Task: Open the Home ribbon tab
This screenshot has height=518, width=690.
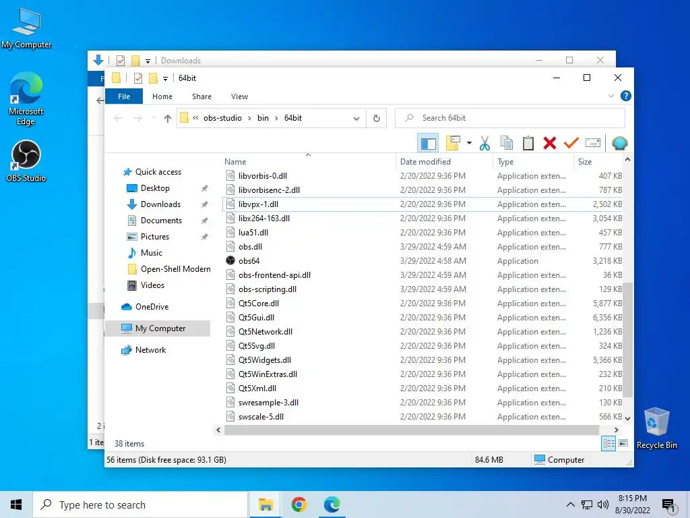Action: point(162,96)
